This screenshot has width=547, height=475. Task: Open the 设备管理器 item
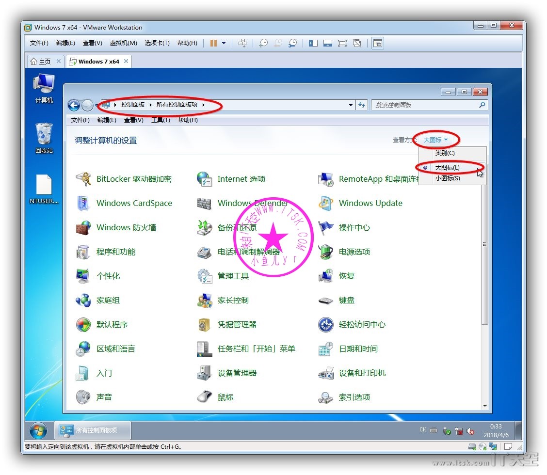pos(237,373)
